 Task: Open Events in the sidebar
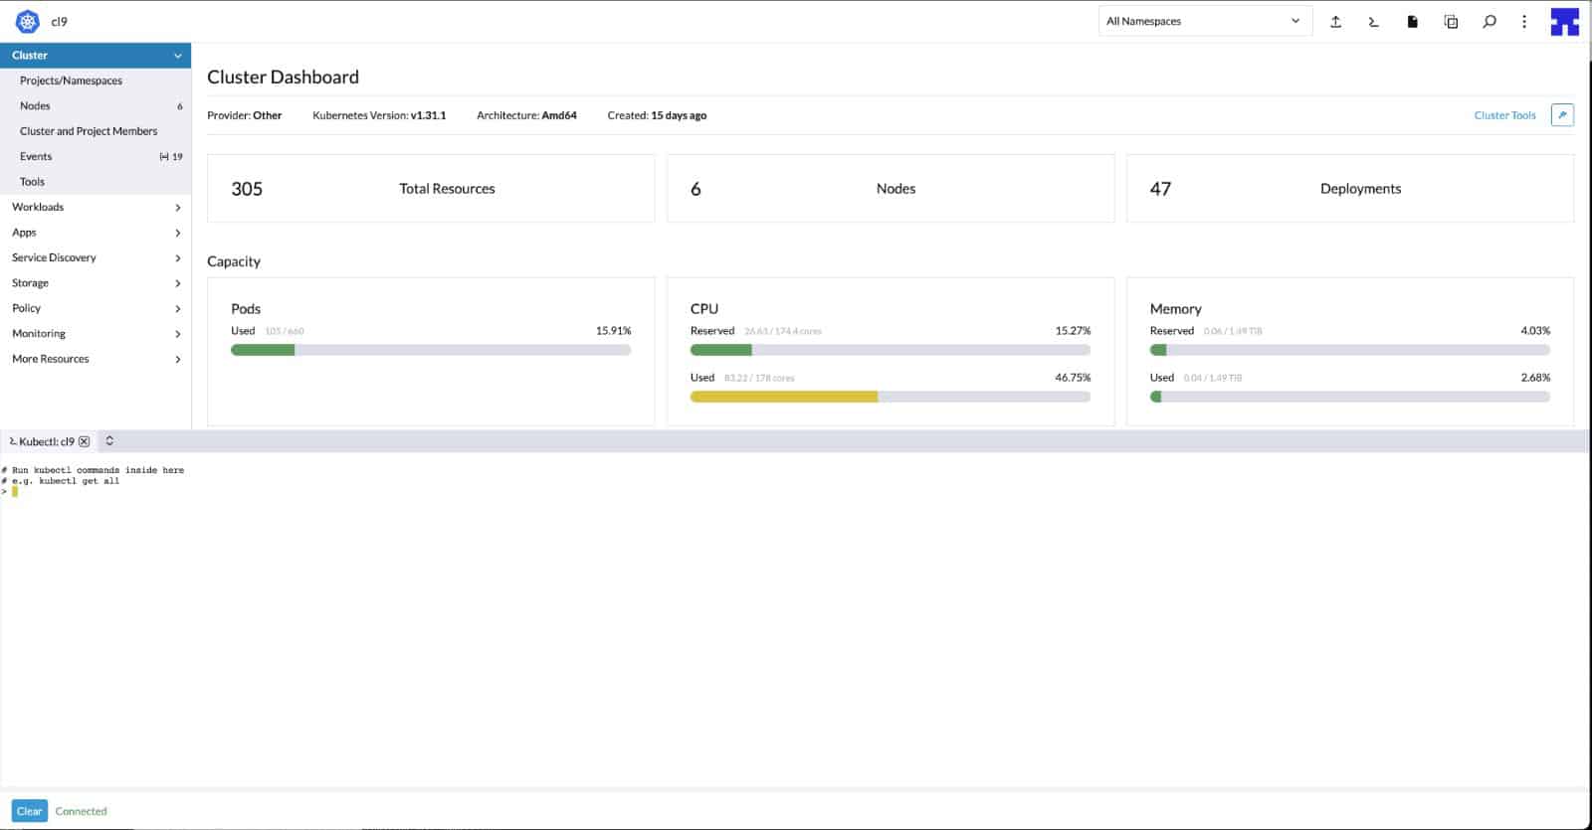pos(36,157)
